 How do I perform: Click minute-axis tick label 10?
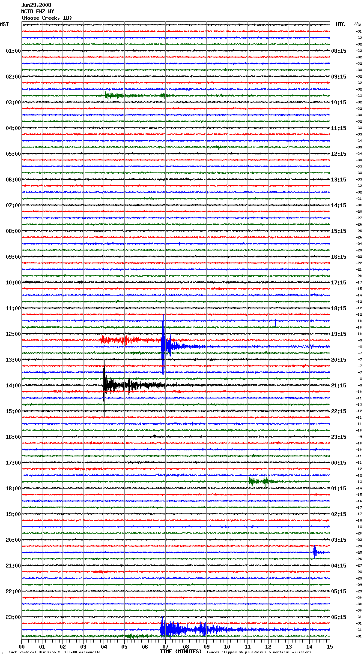tap(227, 646)
